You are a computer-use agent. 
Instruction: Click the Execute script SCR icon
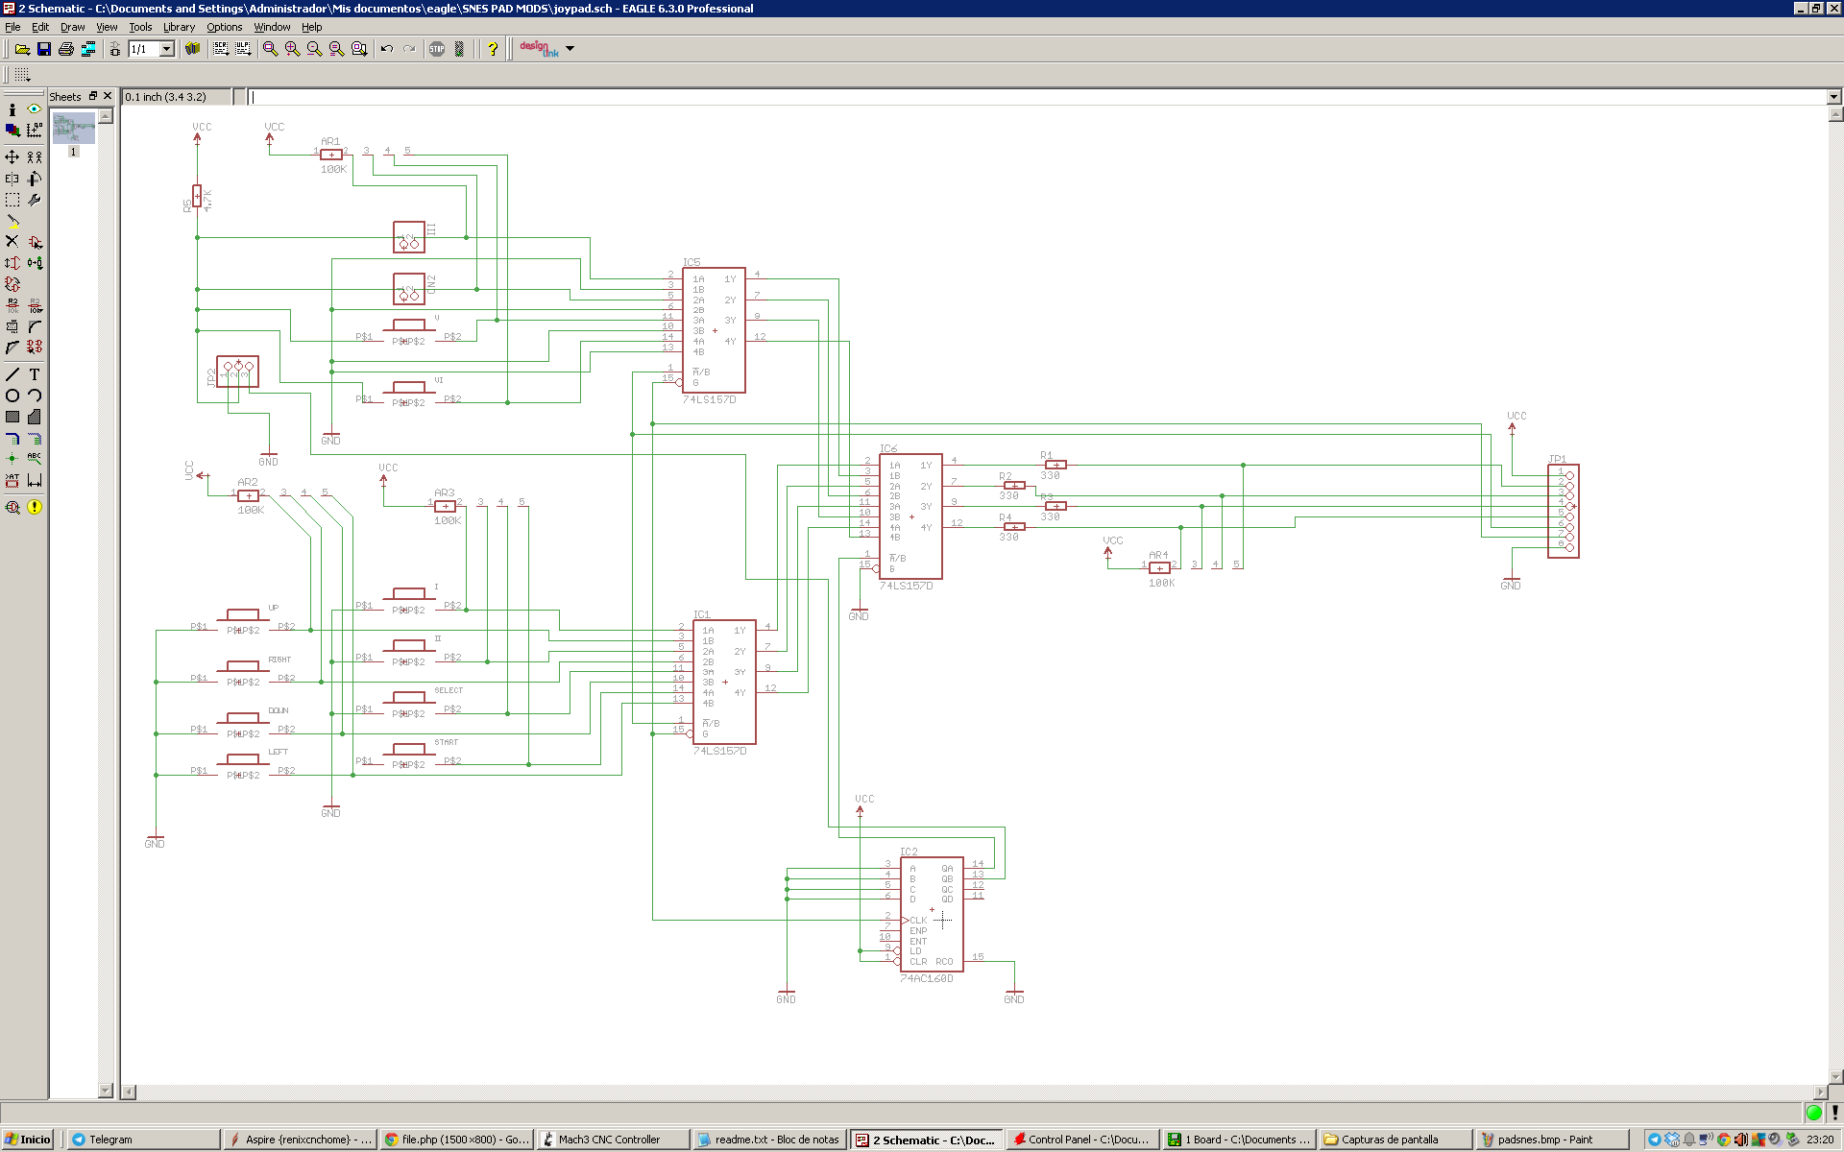coord(221,49)
